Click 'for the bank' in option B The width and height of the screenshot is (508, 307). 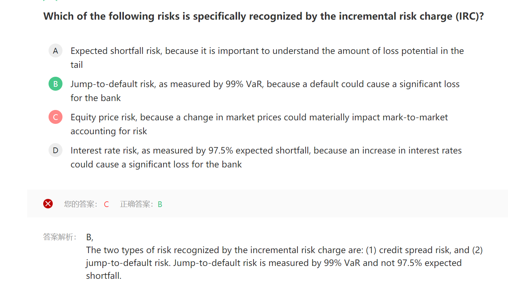click(96, 98)
